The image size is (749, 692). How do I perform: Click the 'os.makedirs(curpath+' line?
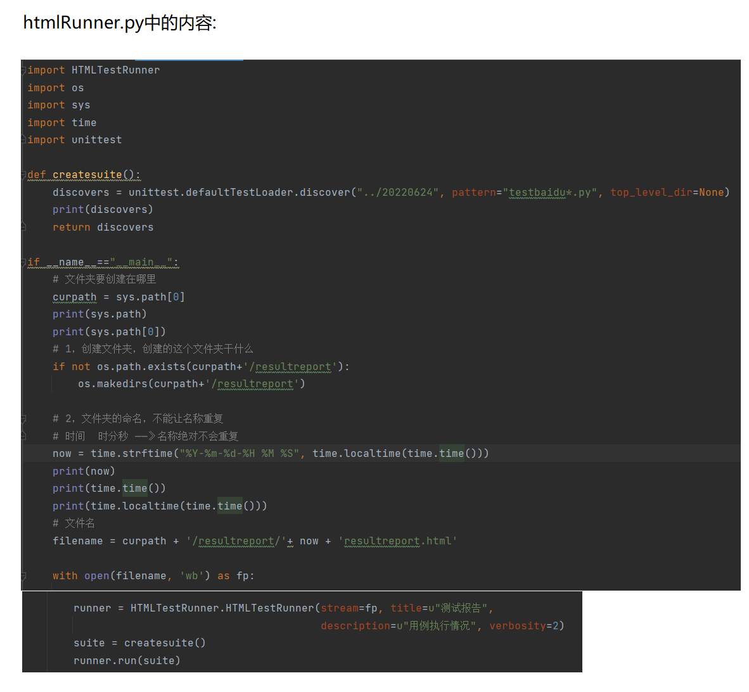(191, 384)
